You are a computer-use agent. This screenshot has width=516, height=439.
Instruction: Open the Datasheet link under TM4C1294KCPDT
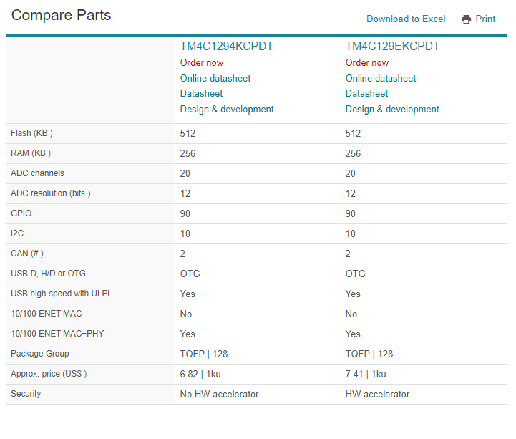(201, 94)
